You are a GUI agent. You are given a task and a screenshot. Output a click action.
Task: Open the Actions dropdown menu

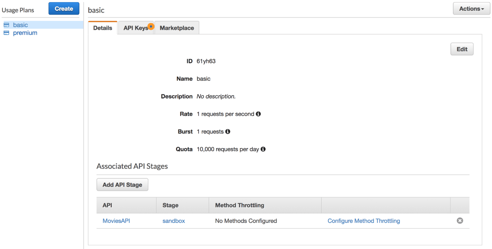point(471,9)
